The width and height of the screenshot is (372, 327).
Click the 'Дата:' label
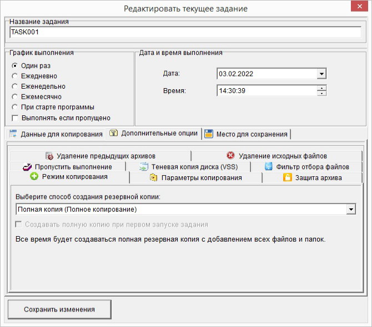click(172, 73)
